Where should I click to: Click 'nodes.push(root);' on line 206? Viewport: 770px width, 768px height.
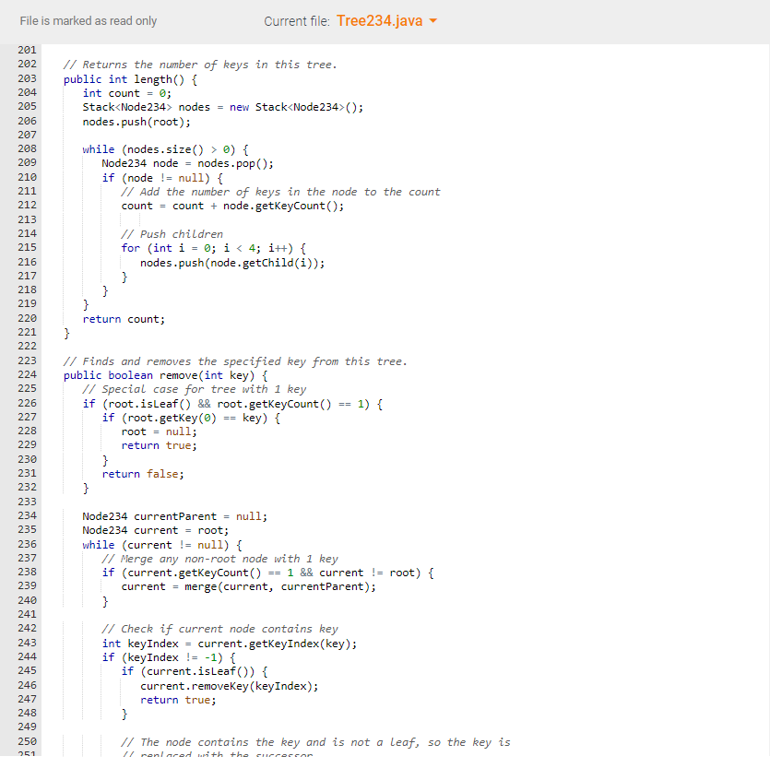[x=139, y=121]
